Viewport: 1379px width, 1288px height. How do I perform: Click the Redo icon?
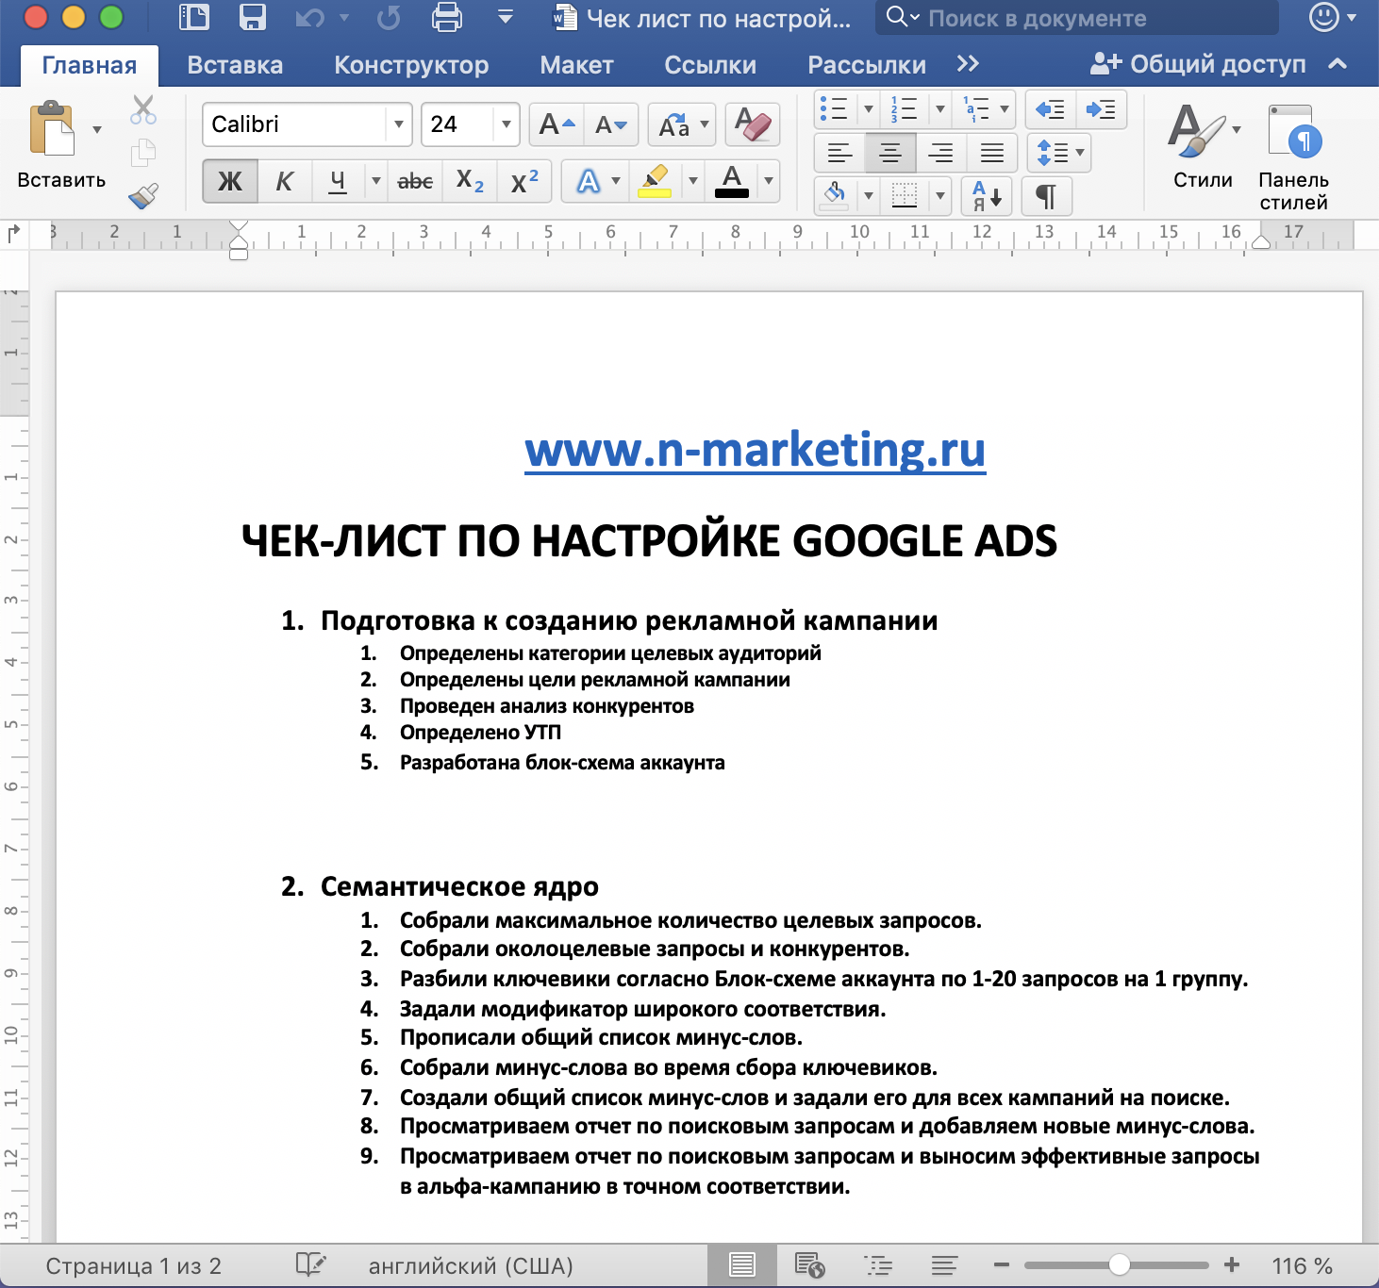[389, 17]
